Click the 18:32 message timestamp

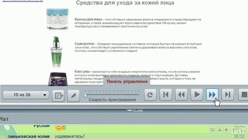point(239,136)
